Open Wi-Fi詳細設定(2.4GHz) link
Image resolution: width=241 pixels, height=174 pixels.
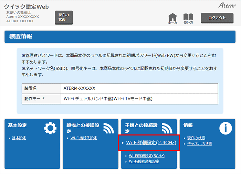pos(151,142)
